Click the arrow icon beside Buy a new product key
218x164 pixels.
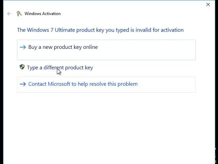pyautogui.click(x=23, y=47)
